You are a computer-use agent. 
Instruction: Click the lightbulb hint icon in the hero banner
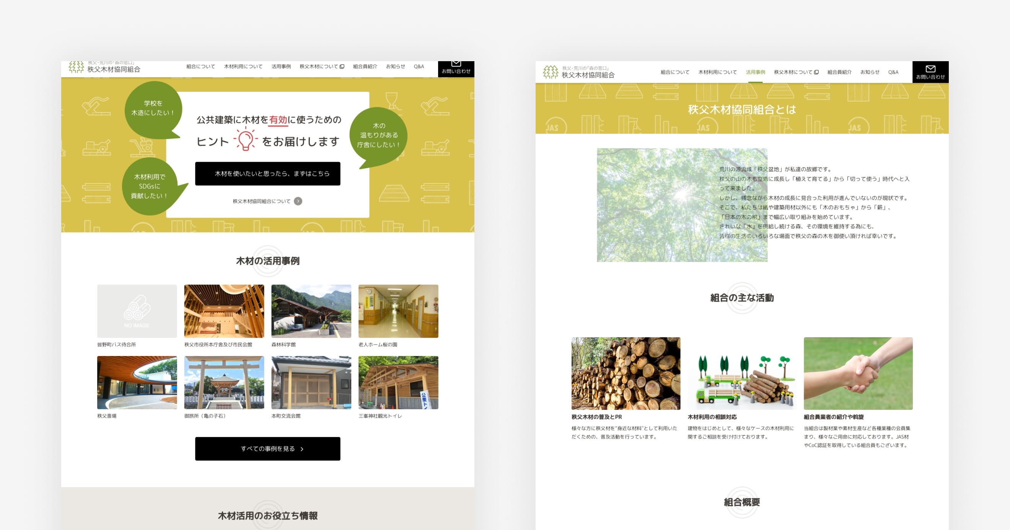pos(246,139)
